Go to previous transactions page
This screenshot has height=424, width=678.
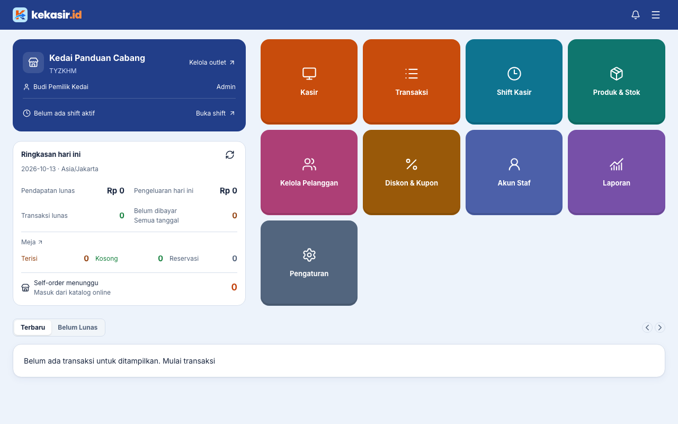(x=647, y=328)
